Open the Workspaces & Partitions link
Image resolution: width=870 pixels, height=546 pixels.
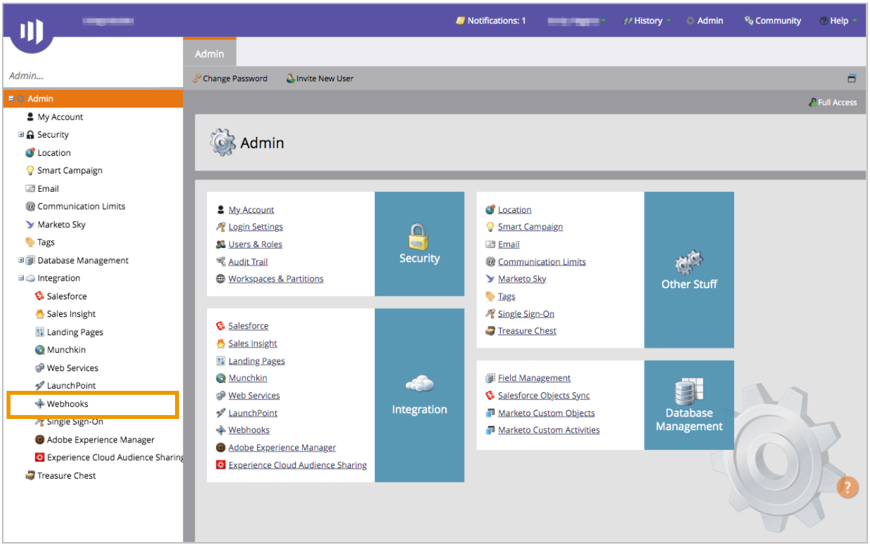pos(276,279)
